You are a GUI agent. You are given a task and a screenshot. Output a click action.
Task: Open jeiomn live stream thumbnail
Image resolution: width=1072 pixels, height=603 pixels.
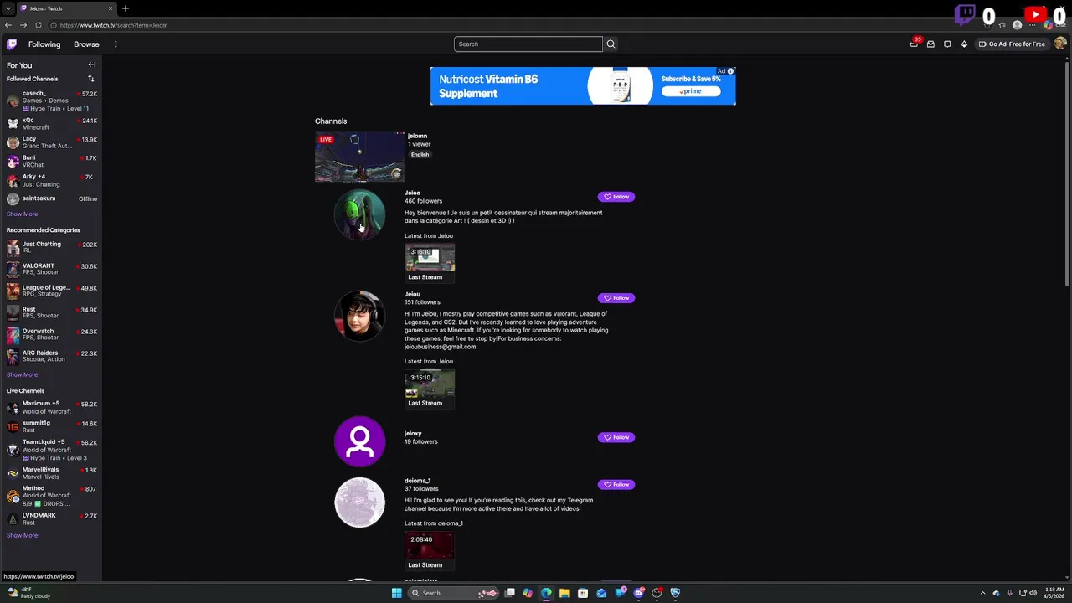pyautogui.click(x=359, y=157)
